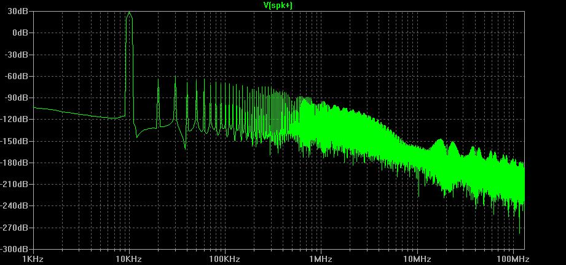Click the 0dB vertical axis label
Viewport: 566px width, 265px height.
click(20, 33)
